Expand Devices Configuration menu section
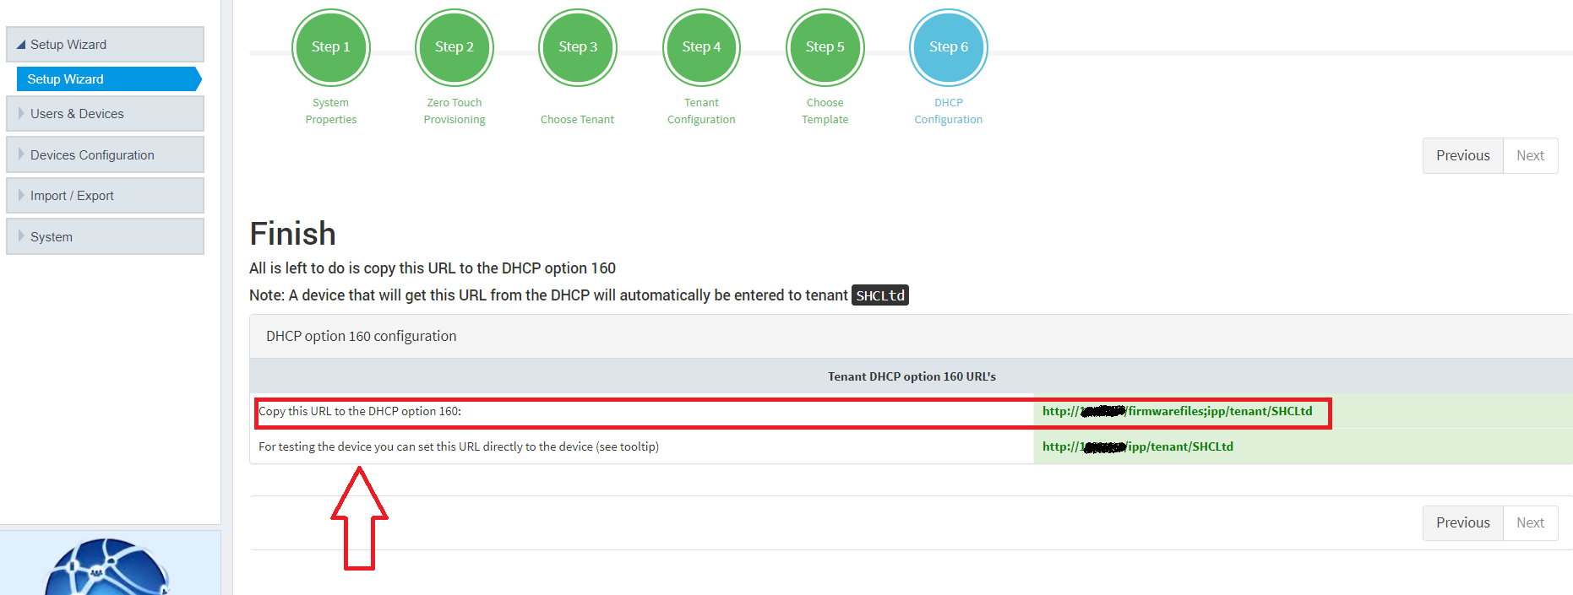1573x595 pixels. tap(105, 155)
